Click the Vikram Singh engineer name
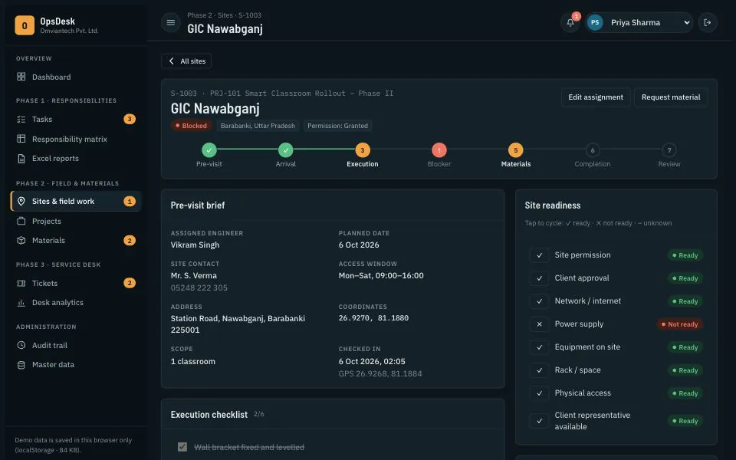The image size is (736, 460). (x=195, y=245)
